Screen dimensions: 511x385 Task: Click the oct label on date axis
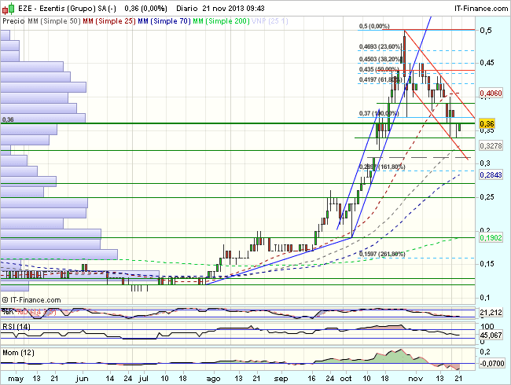(x=346, y=379)
